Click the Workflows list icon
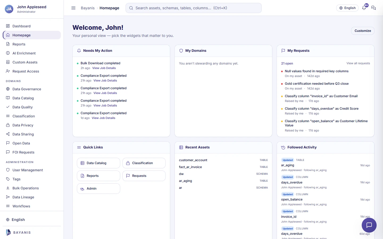This screenshot has height=239, width=383. [8, 206]
